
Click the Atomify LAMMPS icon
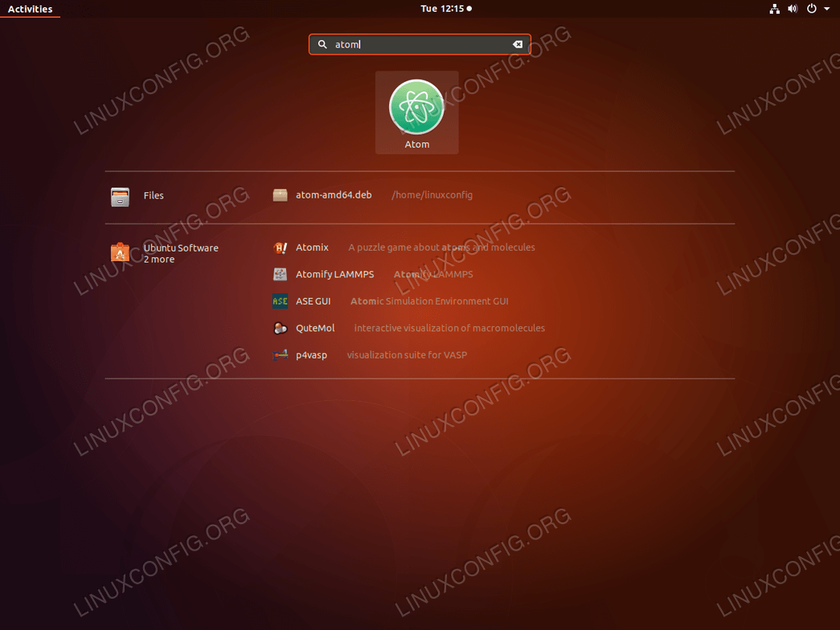click(281, 274)
